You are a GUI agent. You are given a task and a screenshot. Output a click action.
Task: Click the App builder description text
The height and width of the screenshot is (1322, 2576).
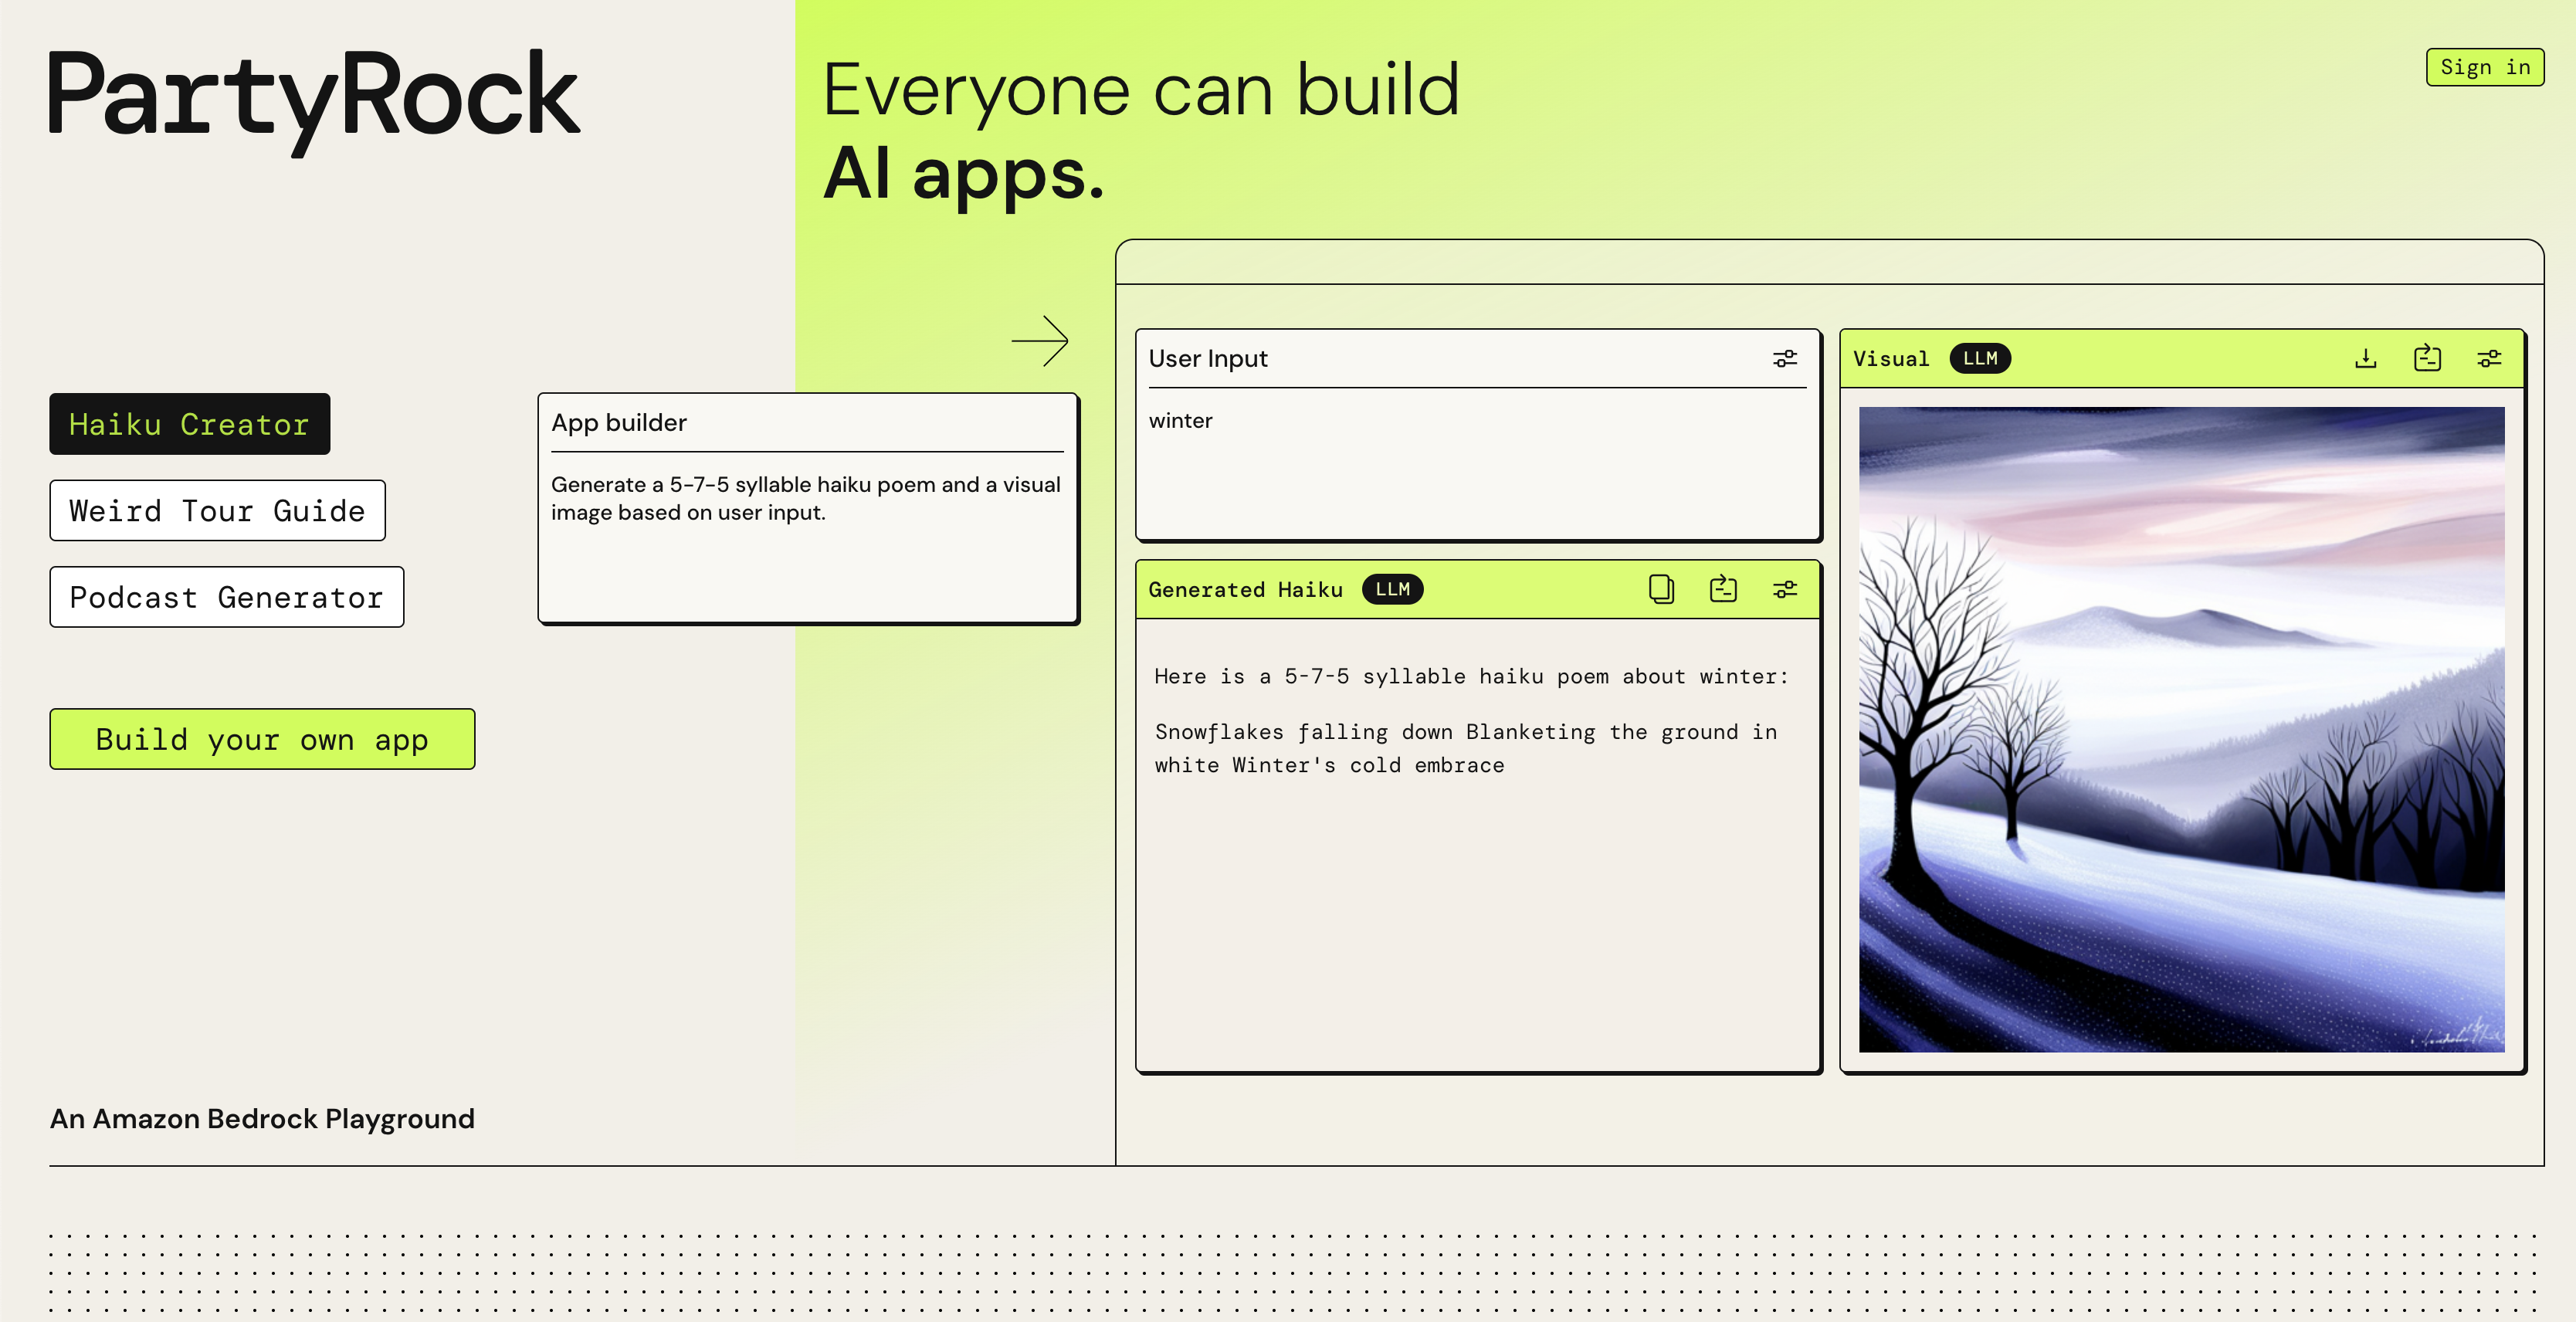coord(805,498)
